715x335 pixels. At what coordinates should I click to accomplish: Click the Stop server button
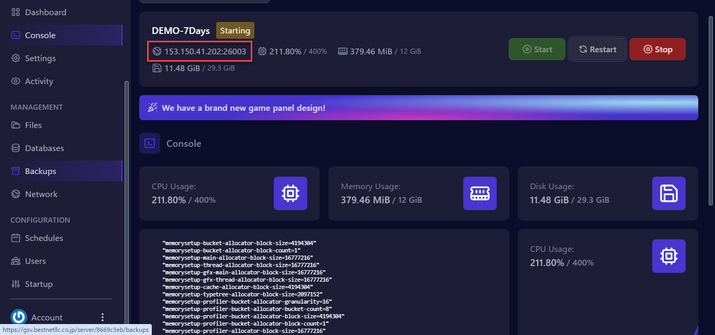657,49
